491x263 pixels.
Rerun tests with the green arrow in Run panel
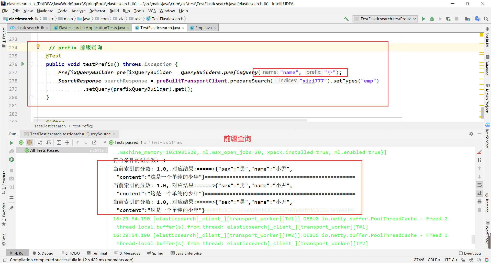click(x=12, y=143)
